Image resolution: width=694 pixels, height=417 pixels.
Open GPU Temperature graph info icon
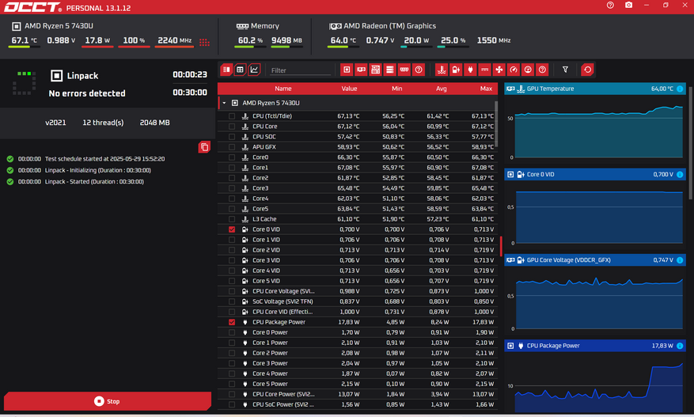pyautogui.click(x=680, y=89)
